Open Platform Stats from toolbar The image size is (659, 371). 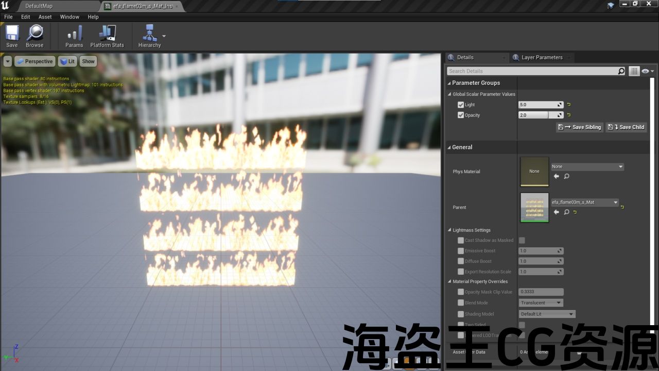coord(107,34)
